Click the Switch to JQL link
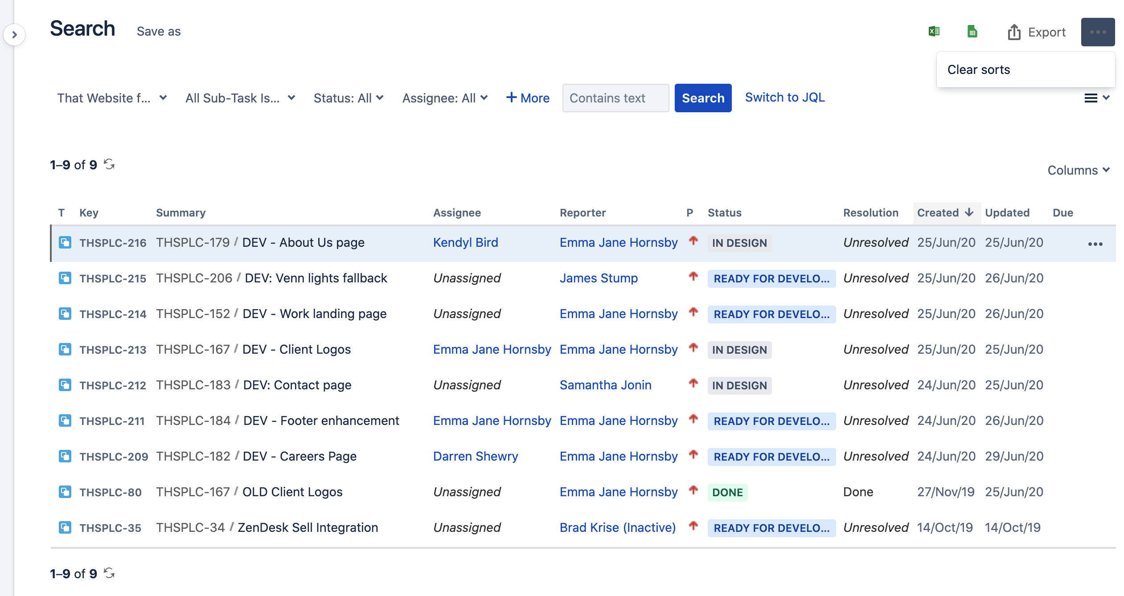Viewport: 1124px width, 596px height. [x=784, y=98]
